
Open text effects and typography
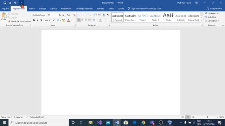[x=58, y=20]
